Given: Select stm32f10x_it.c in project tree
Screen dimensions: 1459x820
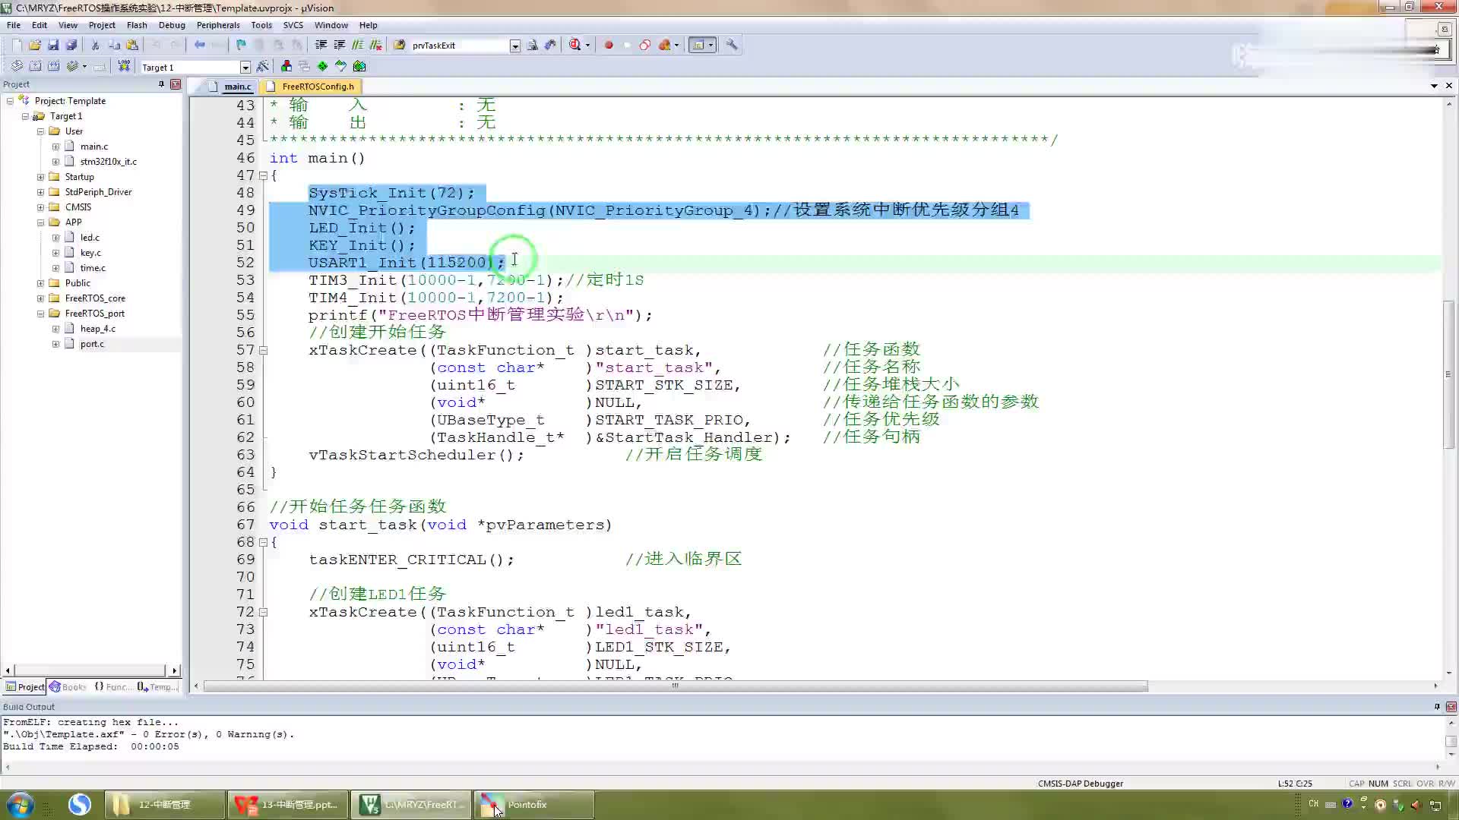Looking at the screenshot, I should [x=109, y=162].
